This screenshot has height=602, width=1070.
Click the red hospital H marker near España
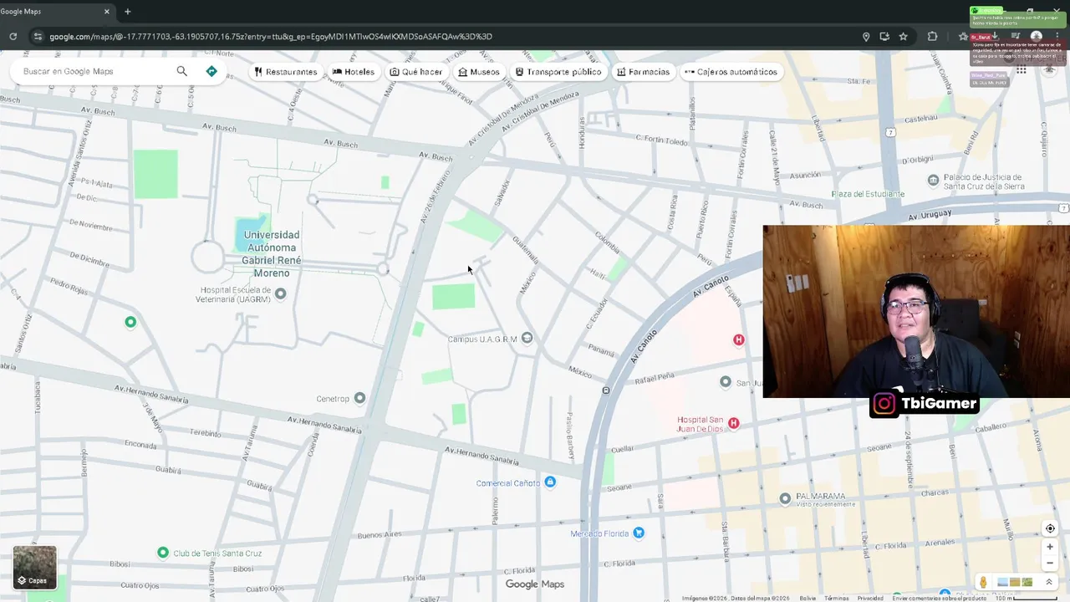tap(738, 339)
